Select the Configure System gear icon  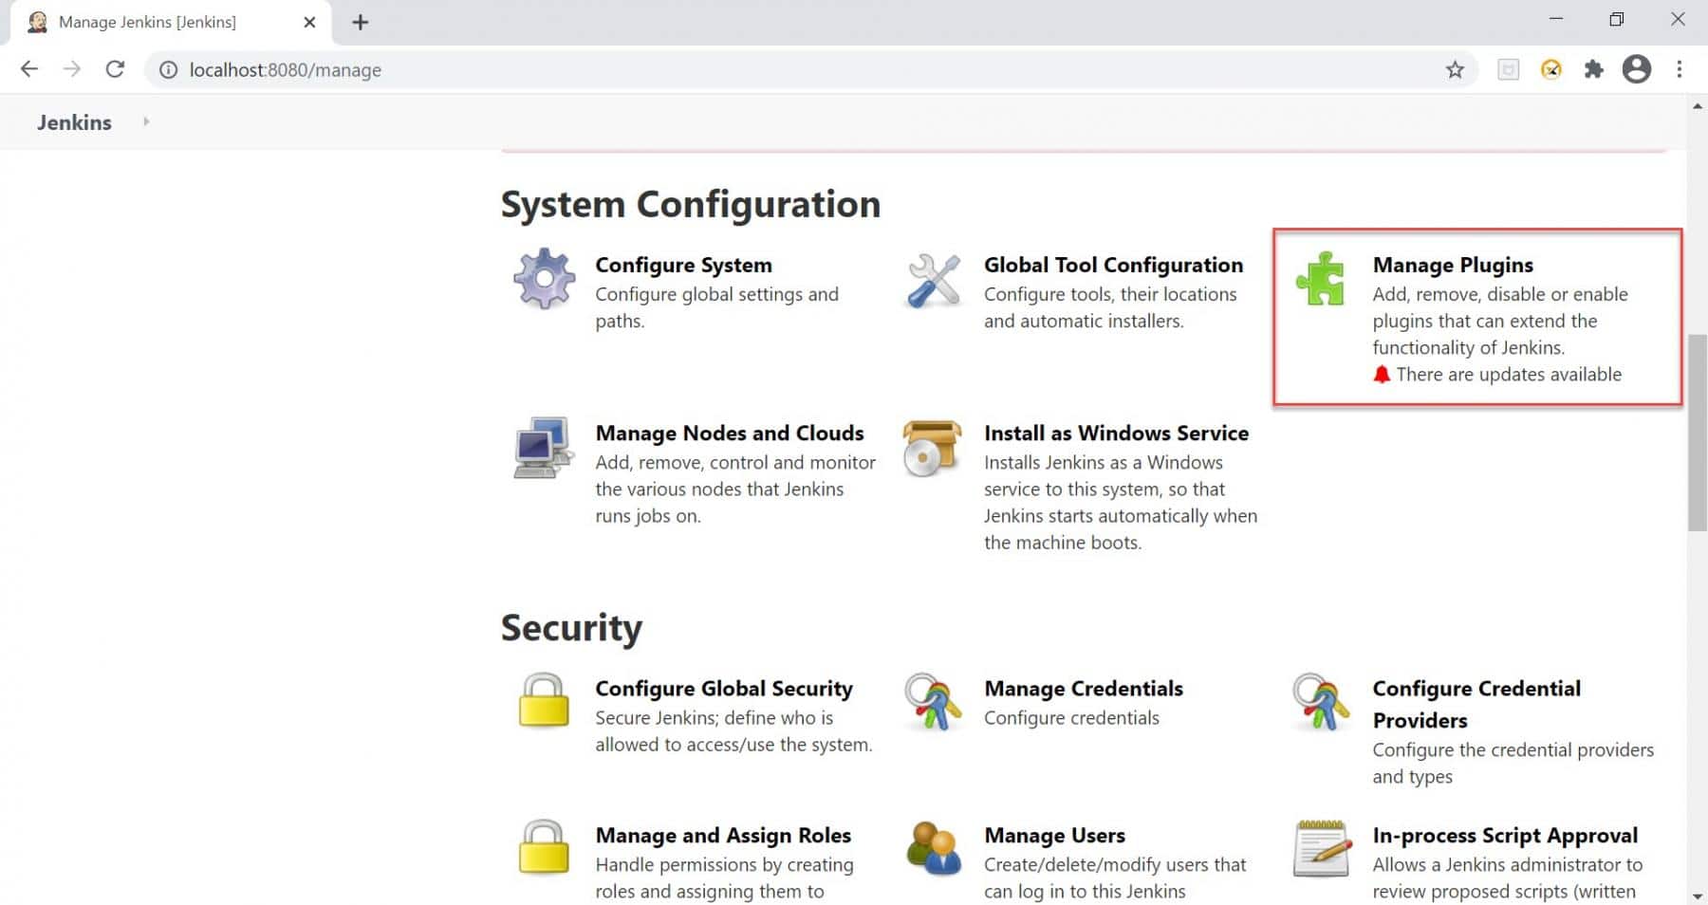point(543,278)
